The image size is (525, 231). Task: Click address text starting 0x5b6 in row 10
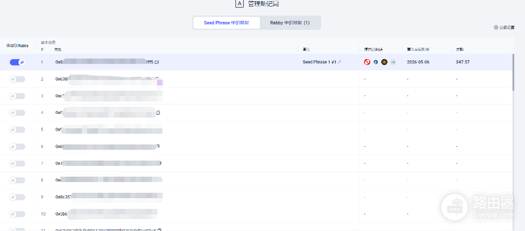point(62,214)
